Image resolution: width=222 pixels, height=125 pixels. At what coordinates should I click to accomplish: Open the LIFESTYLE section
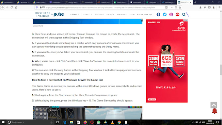87,14
